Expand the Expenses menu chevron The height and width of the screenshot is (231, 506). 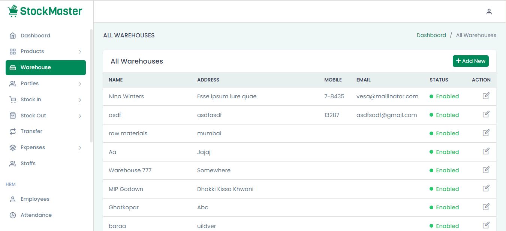coord(79,148)
